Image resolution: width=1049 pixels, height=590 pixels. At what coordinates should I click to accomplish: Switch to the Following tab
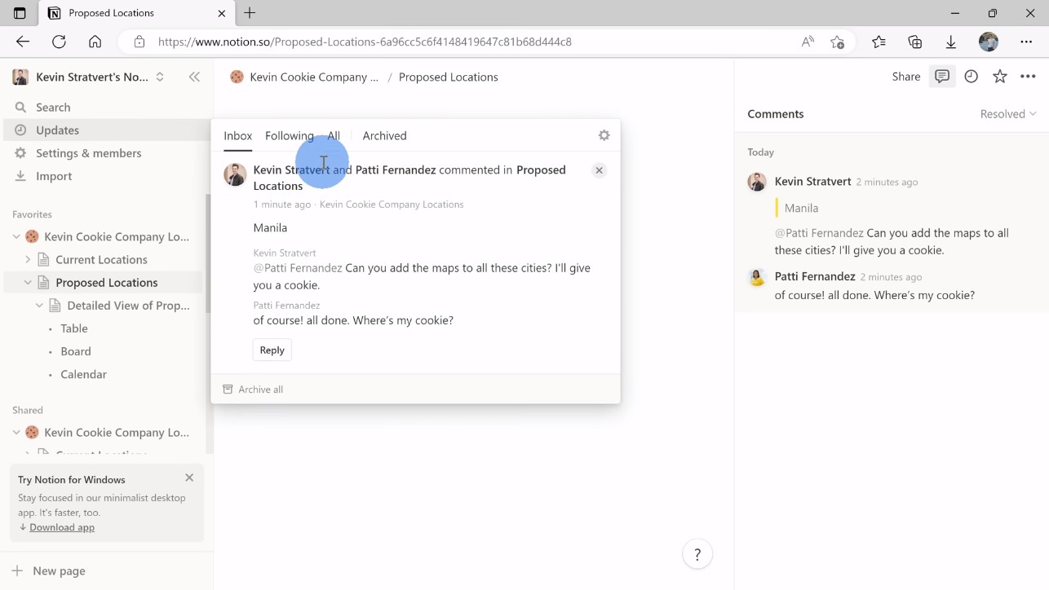(290, 135)
